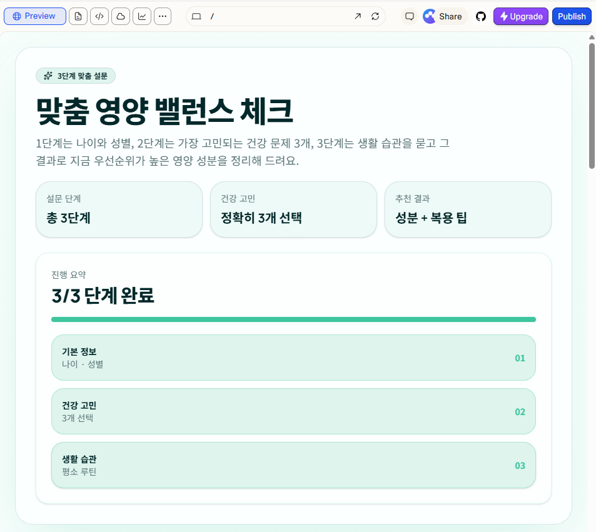The width and height of the screenshot is (596, 532).
Task: Open the code editor view
Action: point(99,16)
